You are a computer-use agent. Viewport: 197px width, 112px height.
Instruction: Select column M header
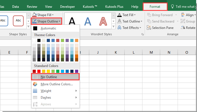(151, 53)
